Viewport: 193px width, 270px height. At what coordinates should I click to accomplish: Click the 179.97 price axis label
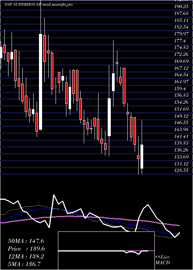coord(182,34)
